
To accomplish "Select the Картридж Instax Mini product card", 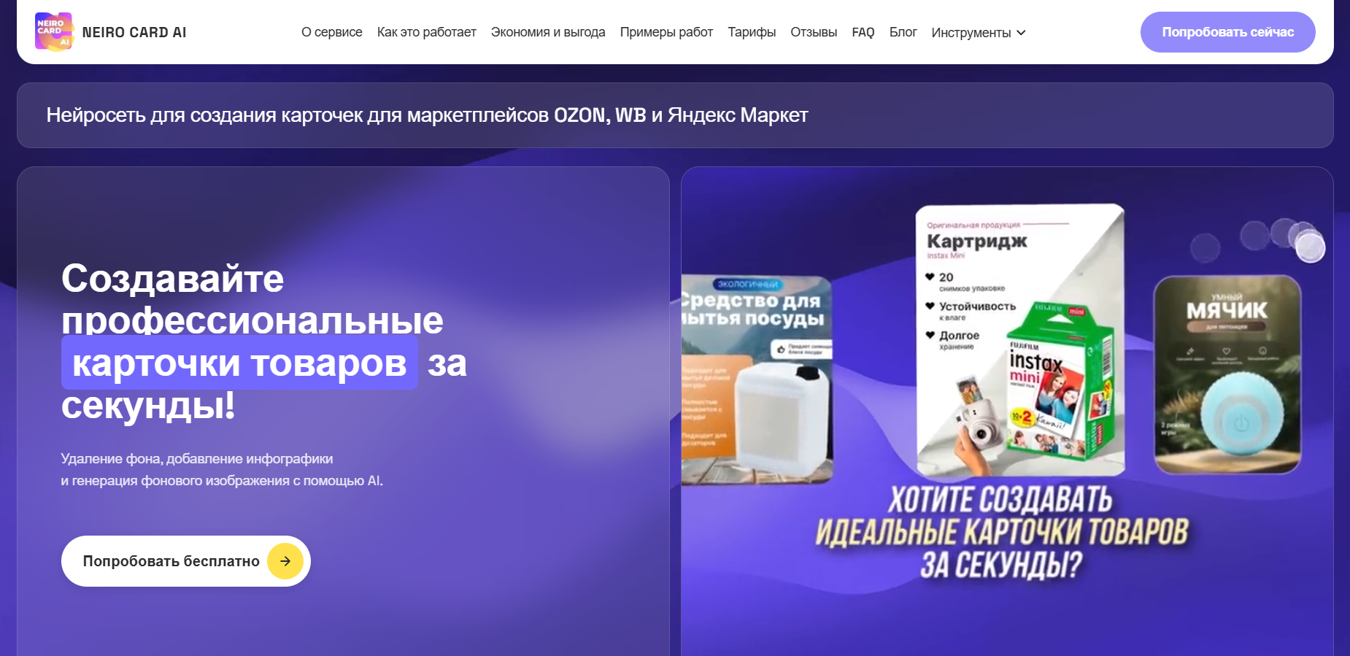I will pos(1020,339).
